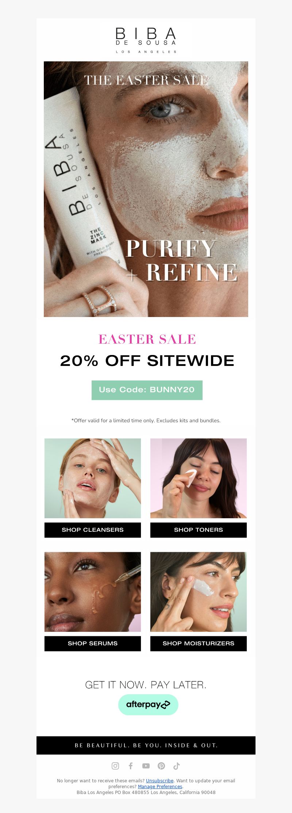292x813 pixels.
Task: Click the Shop Toners button
Action: tap(199, 530)
